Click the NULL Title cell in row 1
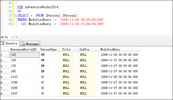 click(67, 55)
